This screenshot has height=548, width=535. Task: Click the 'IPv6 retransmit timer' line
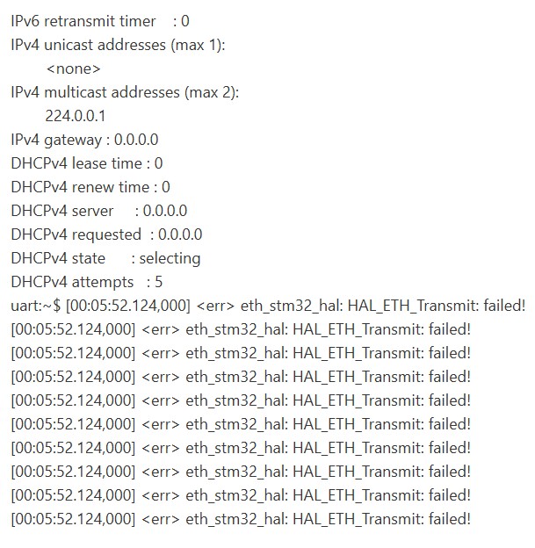pyautogui.click(x=100, y=21)
